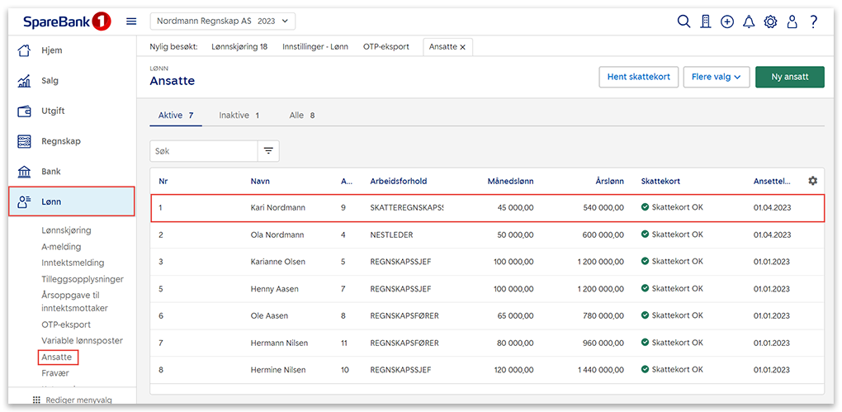Open Lønnskjøring in the sidebar
The height and width of the screenshot is (412, 842).
point(66,230)
